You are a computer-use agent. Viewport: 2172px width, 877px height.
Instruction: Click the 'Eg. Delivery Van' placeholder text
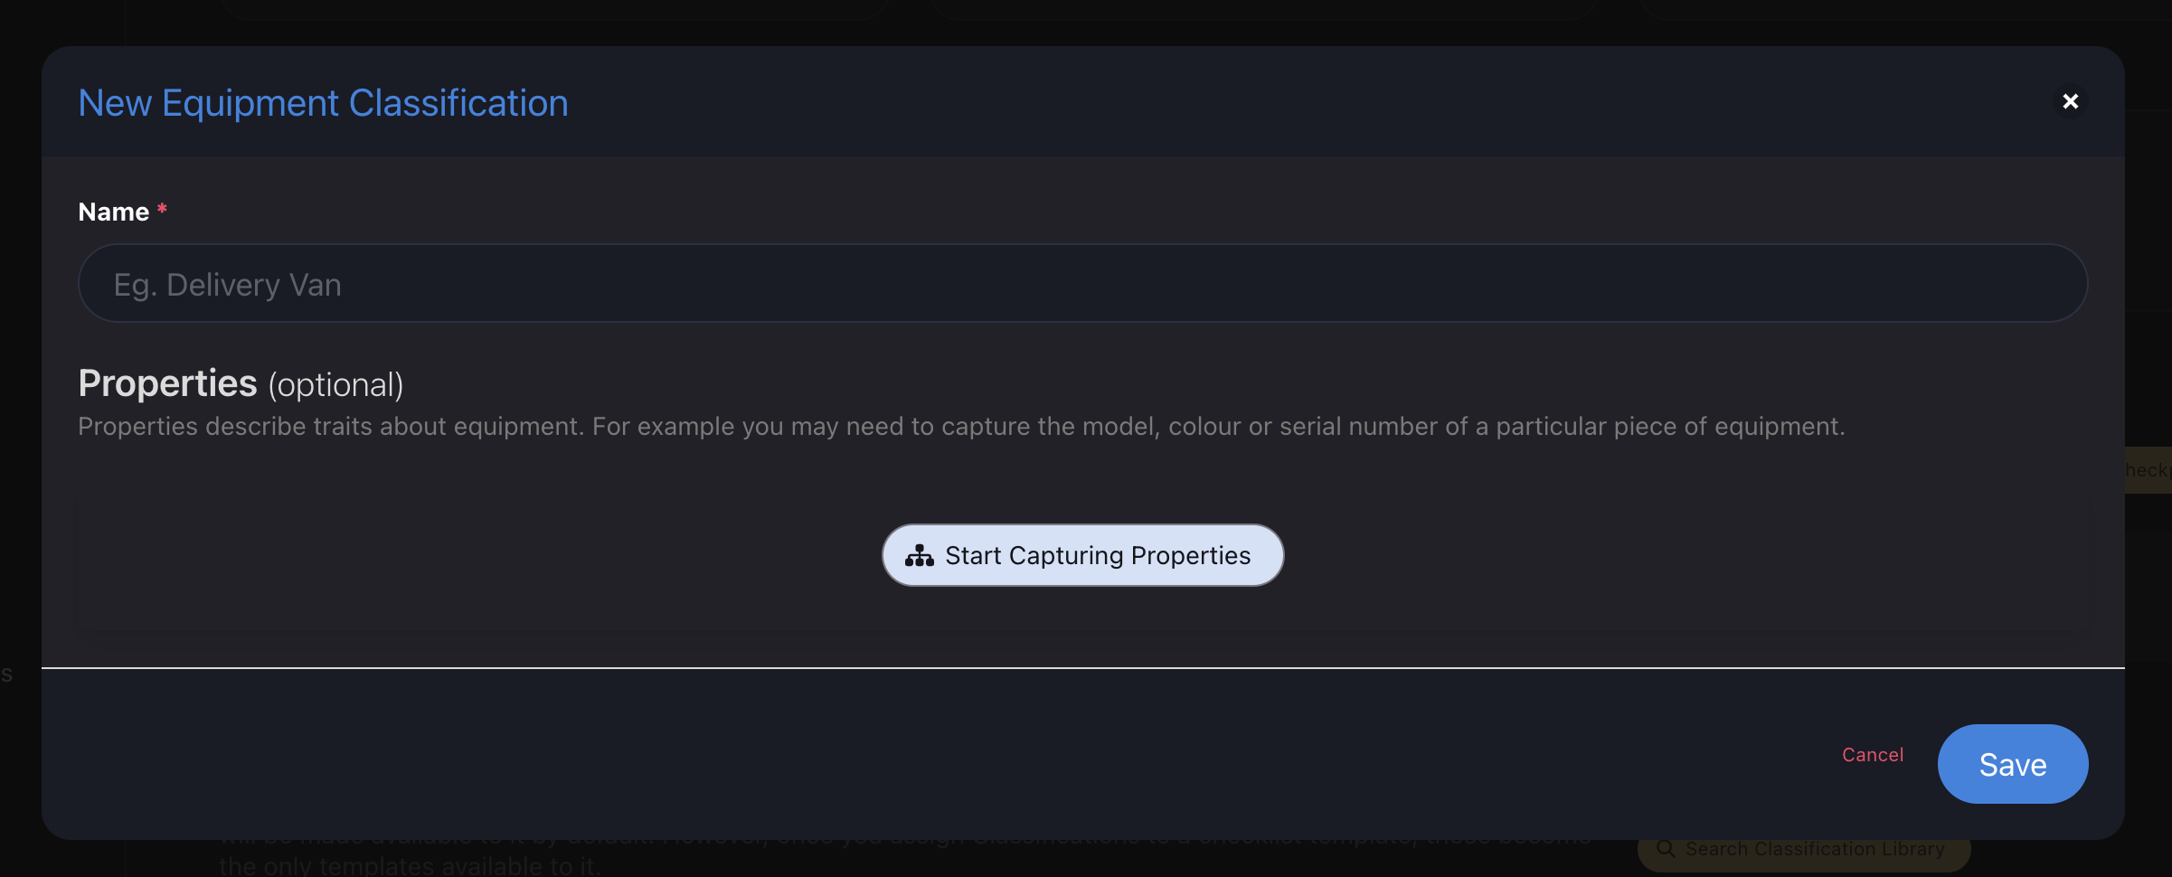click(x=227, y=285)
